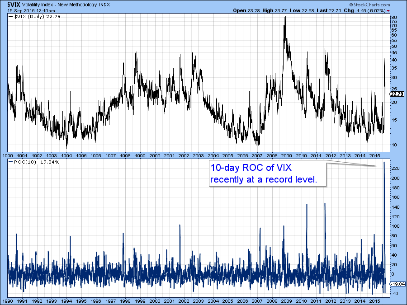Viewport: 407px width, 305px height.
Task: Click the -19.84 ROC value tag
Action: point(396,284)
